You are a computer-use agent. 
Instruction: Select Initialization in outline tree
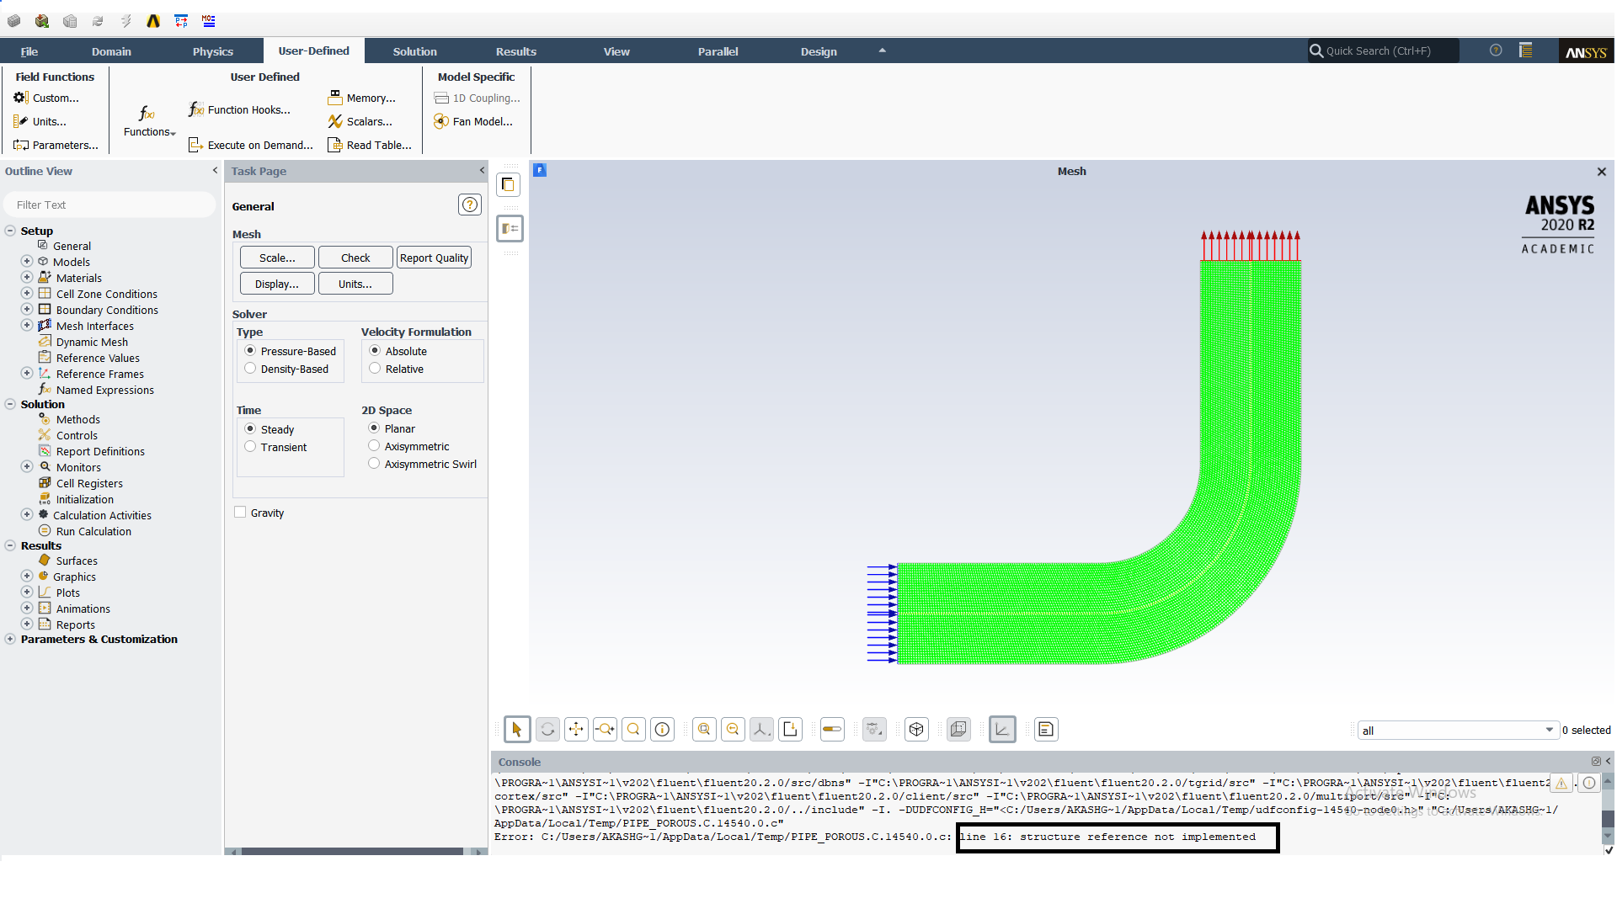84,499
